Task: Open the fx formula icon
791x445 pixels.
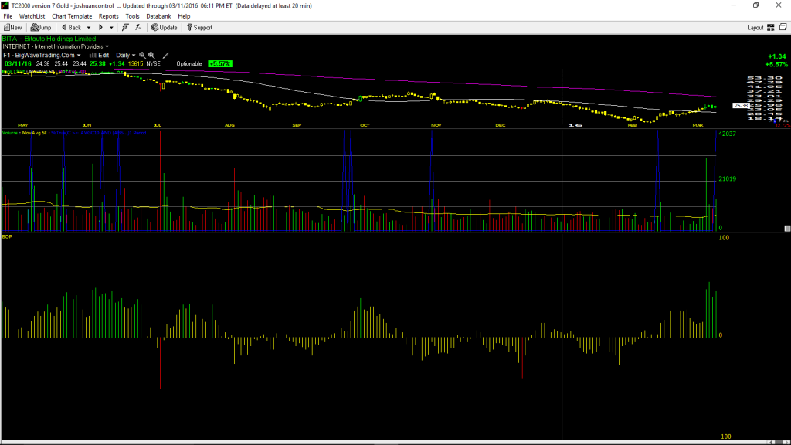Action: (138, 28)
